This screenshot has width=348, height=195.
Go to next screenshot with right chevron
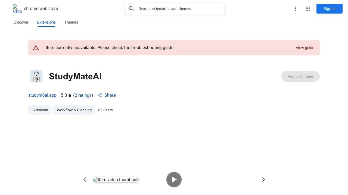[263, 180]
